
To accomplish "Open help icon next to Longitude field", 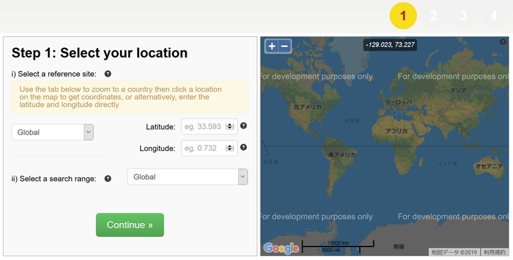I will pos(244,147).
